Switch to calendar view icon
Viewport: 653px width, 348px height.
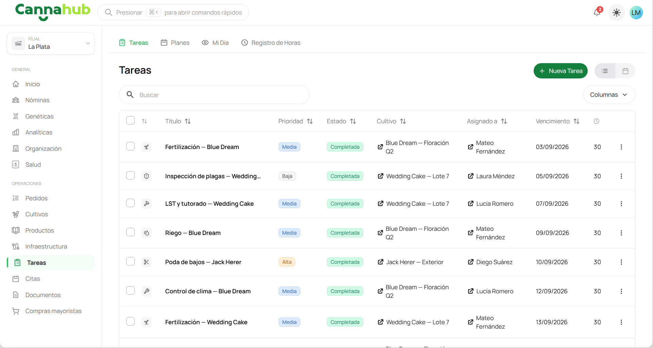coord(625,71)
